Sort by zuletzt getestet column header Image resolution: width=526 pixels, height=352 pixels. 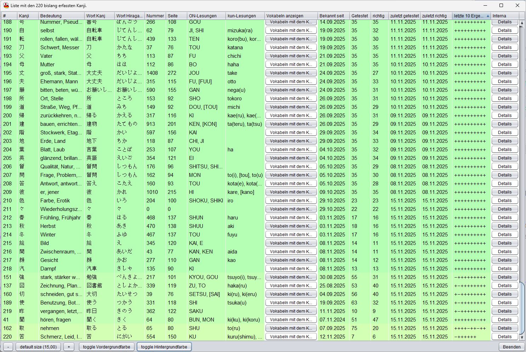click(404, 16)
